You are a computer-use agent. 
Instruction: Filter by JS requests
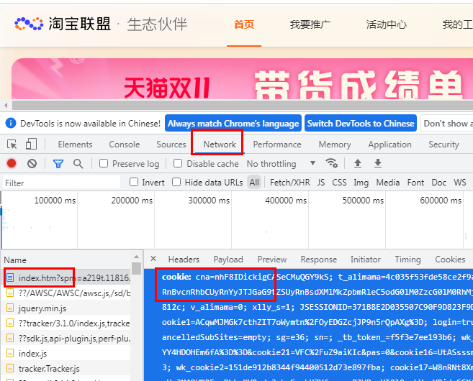tap(321, 182)
